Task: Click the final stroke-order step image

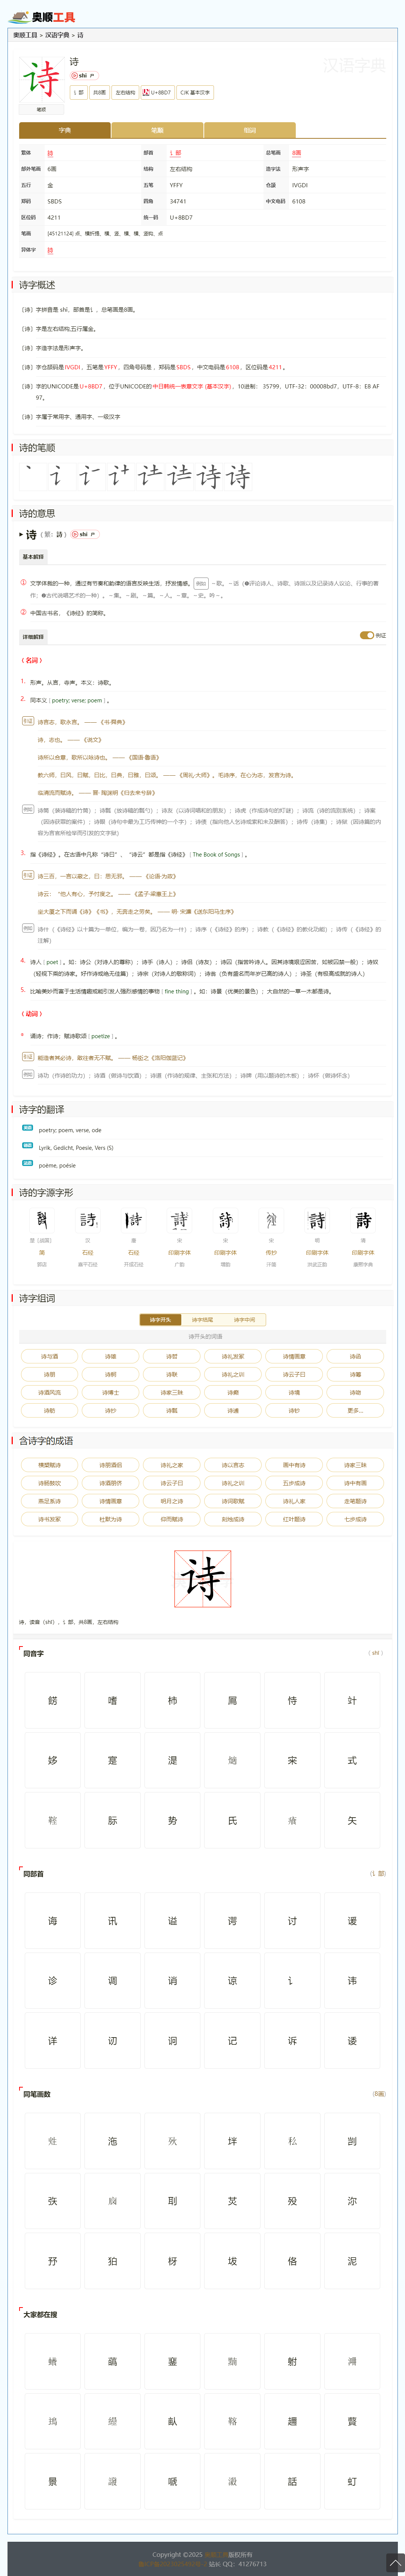Action: click(x=238, y=476)
